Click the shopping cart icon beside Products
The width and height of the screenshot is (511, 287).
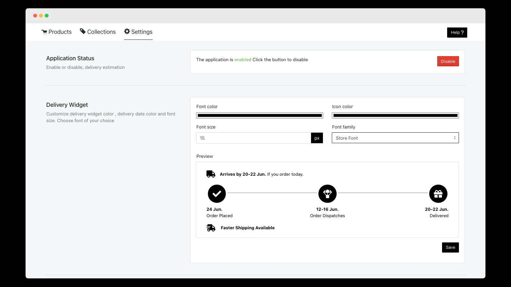[44, 32]
